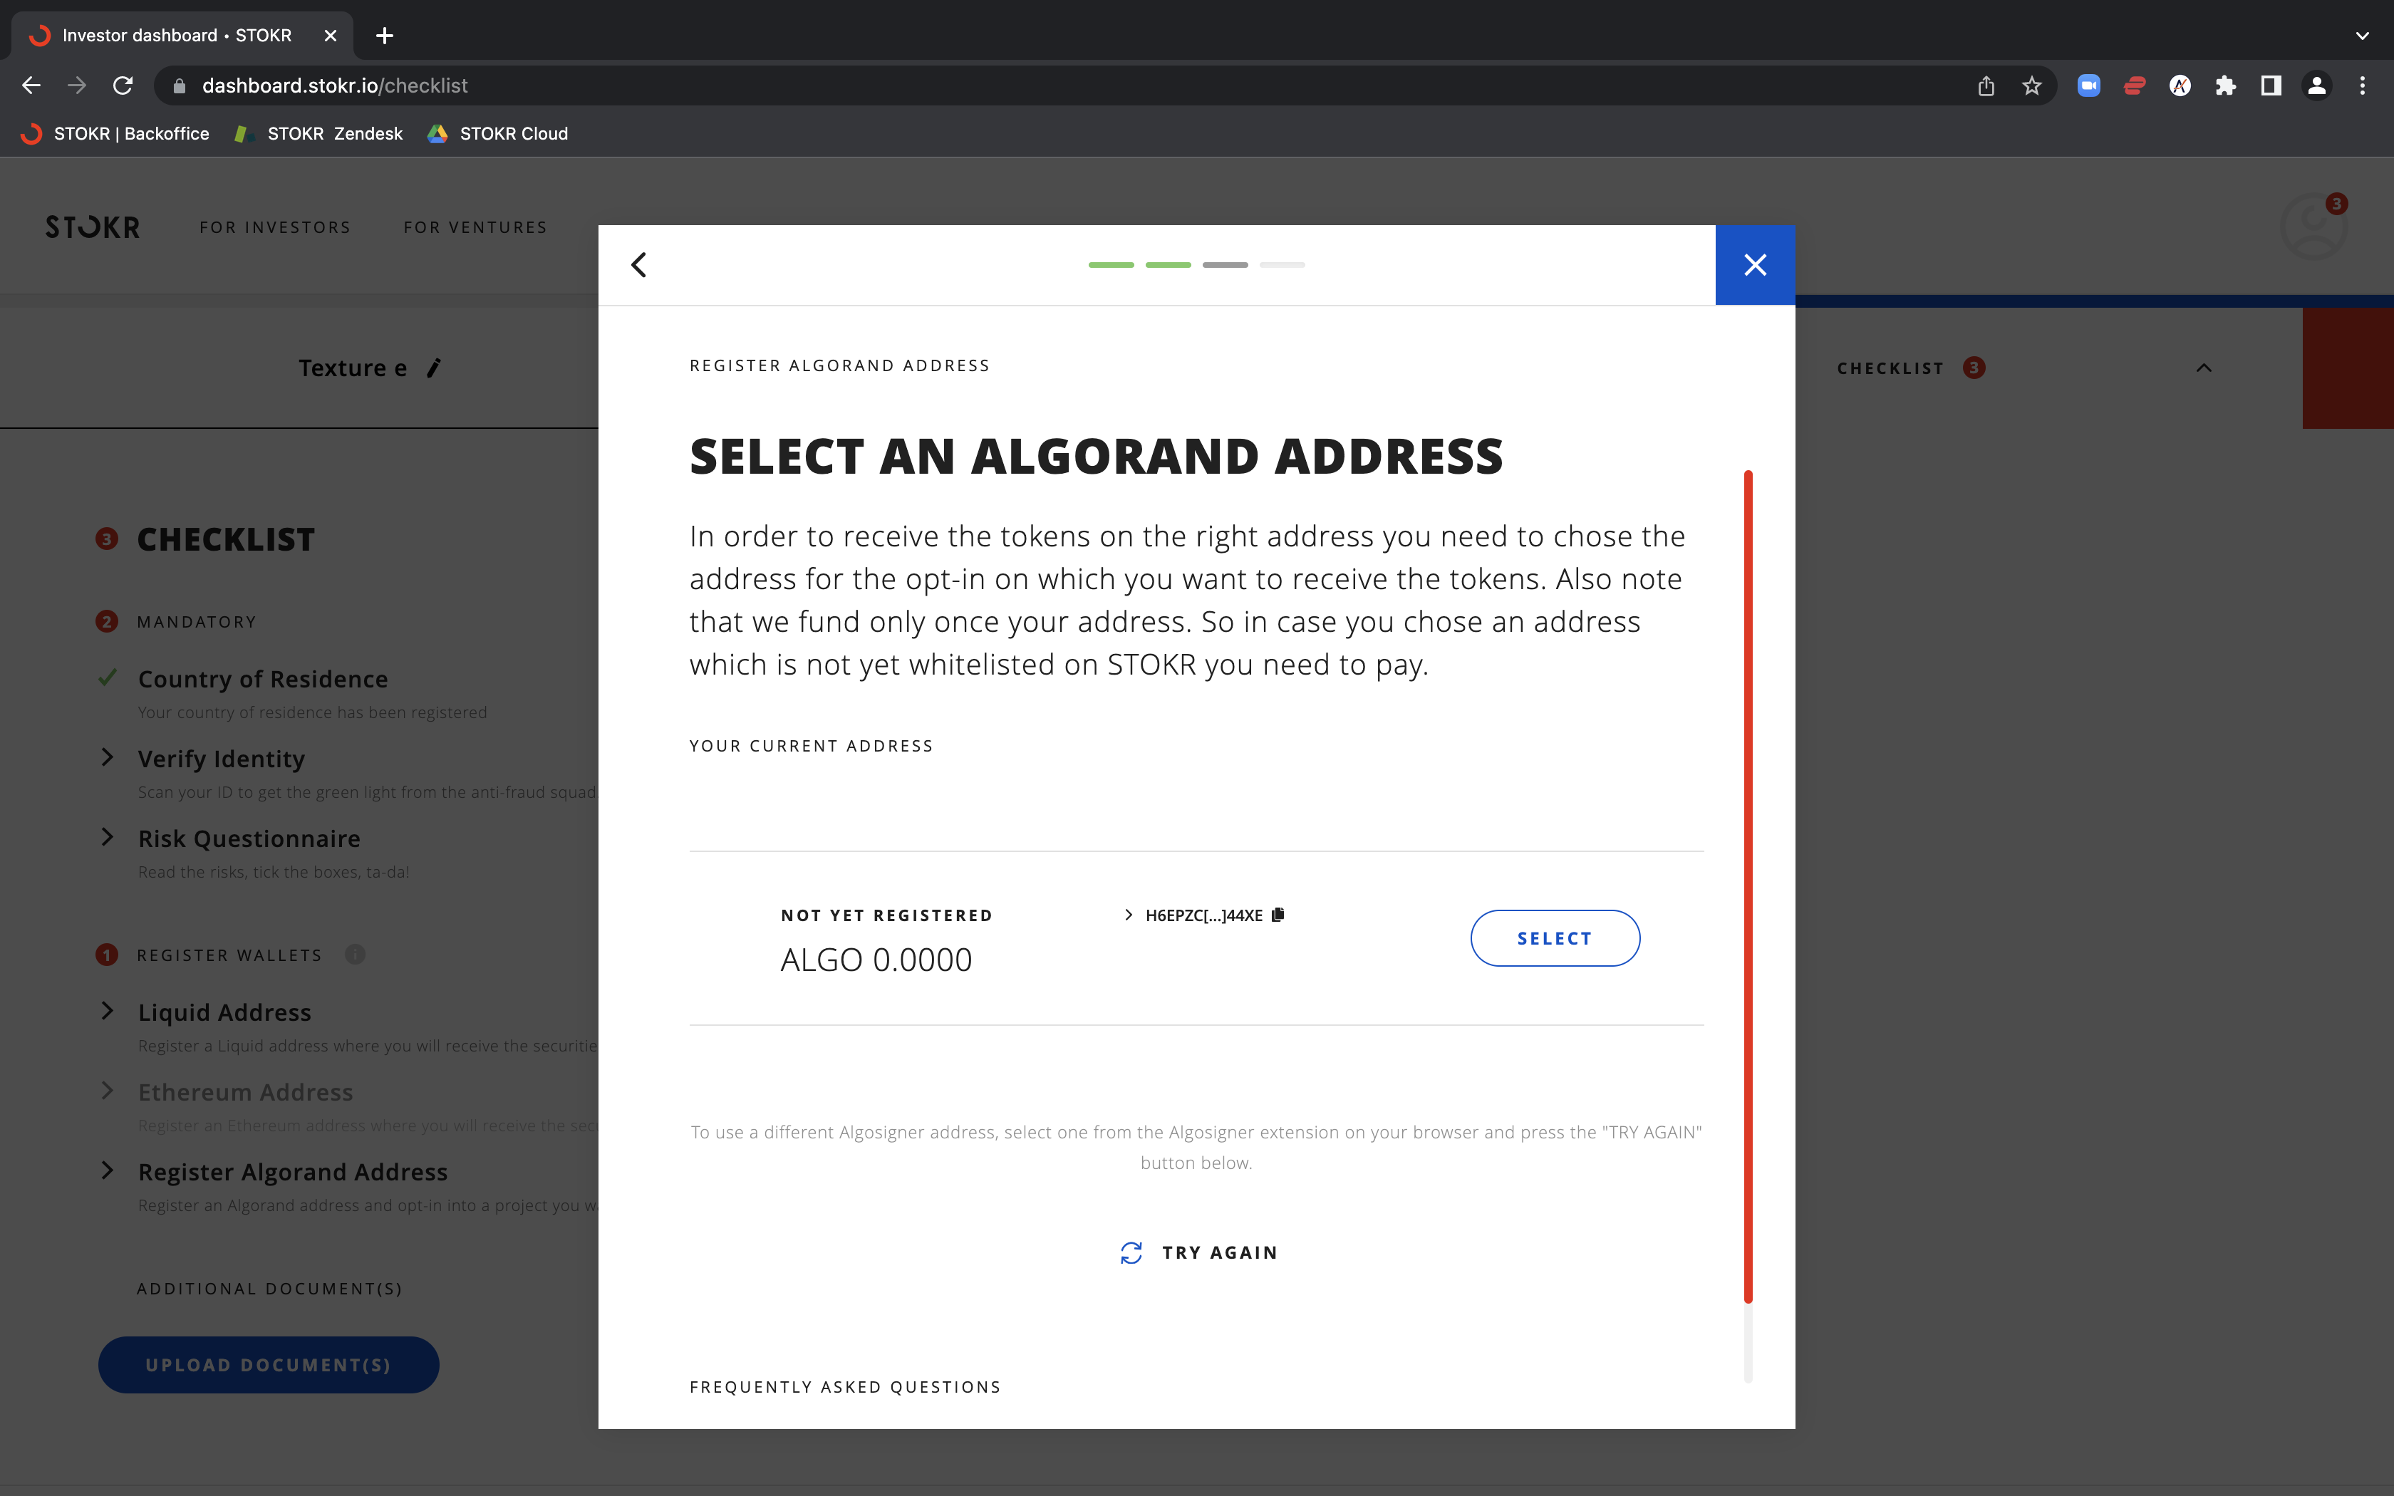Open the FOR VENTURES menu

476,227
